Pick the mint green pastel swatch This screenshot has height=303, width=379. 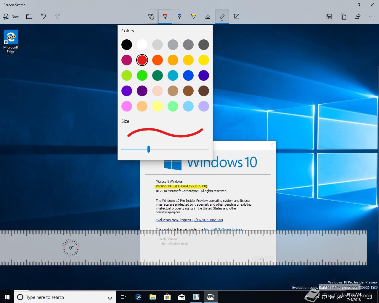click(x=173, y=106)
